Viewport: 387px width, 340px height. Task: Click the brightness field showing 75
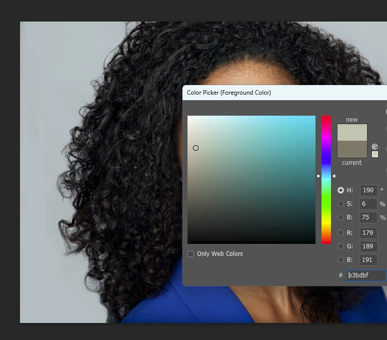point(368,217)
